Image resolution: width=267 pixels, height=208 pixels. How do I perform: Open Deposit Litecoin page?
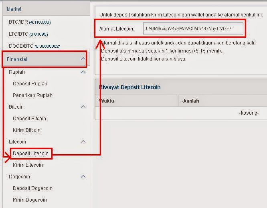coord(30,153)
